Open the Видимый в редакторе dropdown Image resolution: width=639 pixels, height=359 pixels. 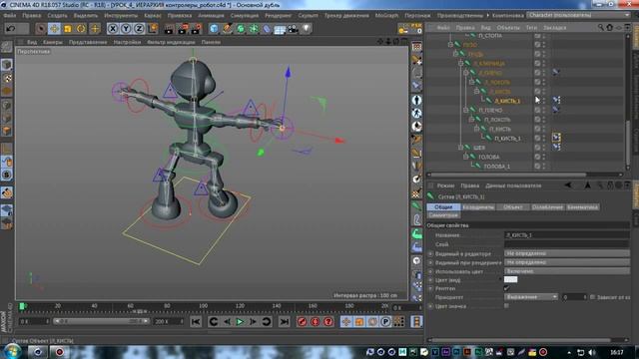(566, 253)
